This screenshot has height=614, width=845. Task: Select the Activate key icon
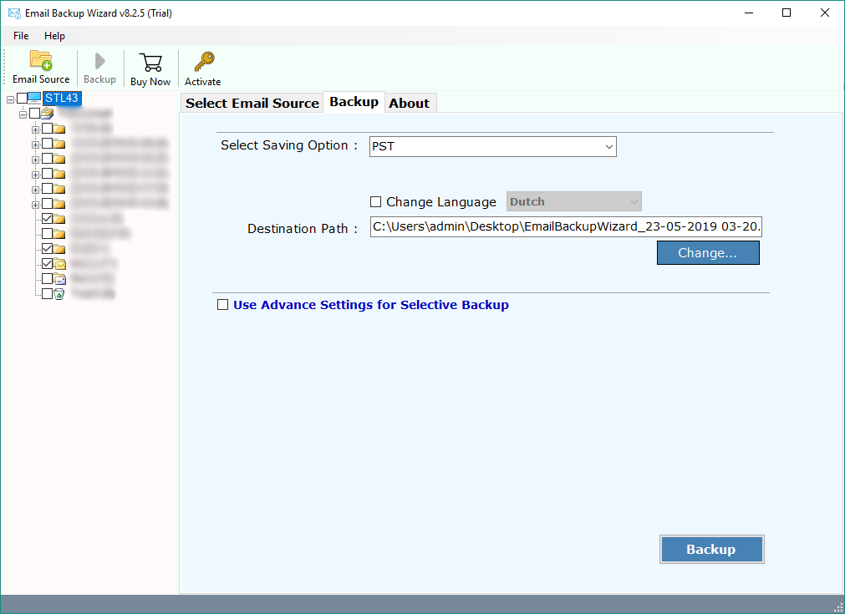[x=202, y=60]
